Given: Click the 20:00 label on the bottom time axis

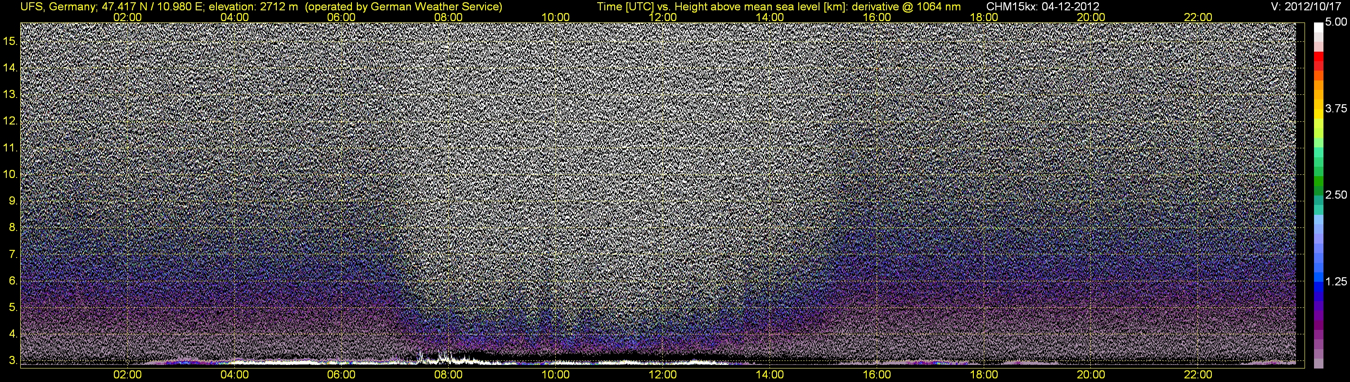Looking at the screenshot, I should pyautogui.click(x=1091, y=375).
